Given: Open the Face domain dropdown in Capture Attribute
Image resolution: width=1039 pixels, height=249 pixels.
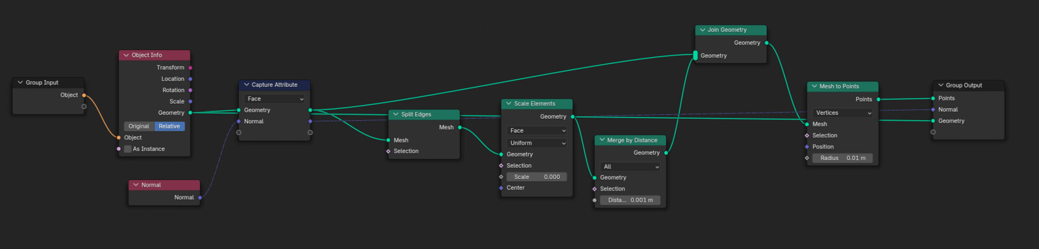Looking at the screenshot, I should [x=275, y=99].
